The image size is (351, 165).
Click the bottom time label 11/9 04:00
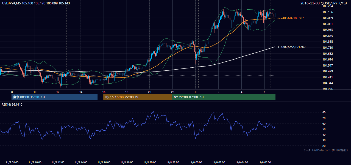(x=241, y=163)
